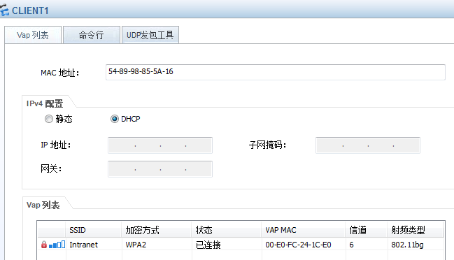Click the 已连接 status cell
Screen dimensions: 454x260
tap(227, 245)
